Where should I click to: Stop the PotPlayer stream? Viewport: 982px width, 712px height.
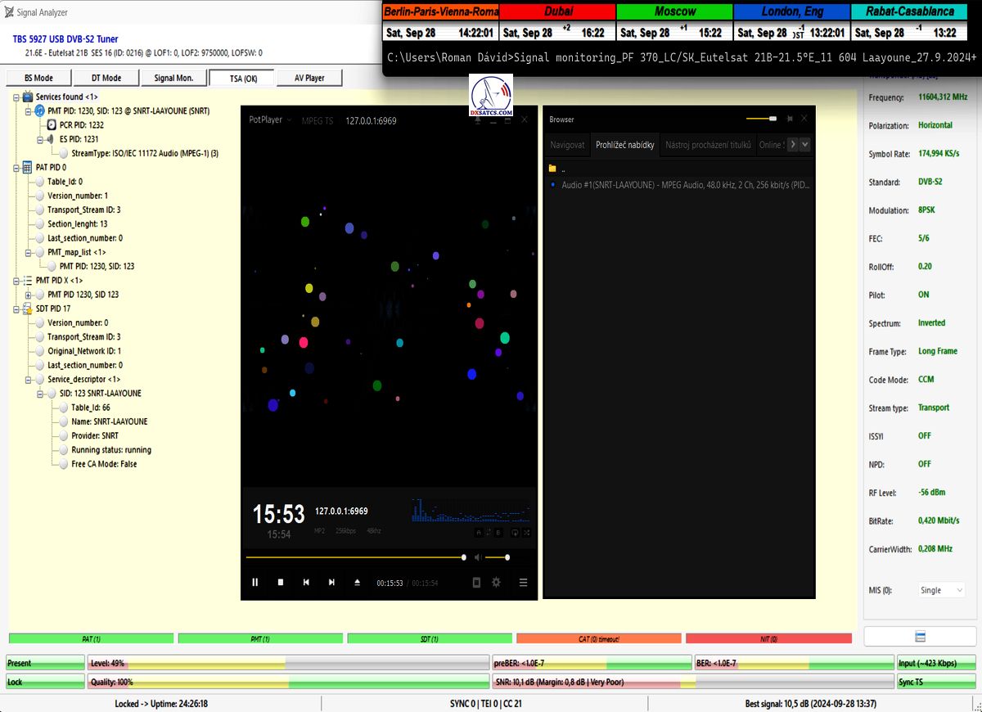point(280,582)
